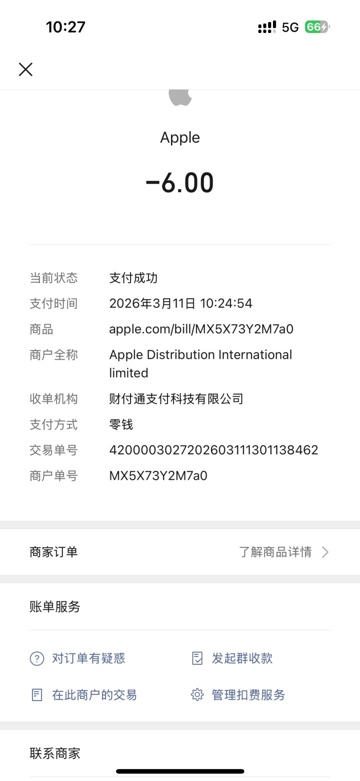The width and height of the screenshot is (360, 781).
Task: Select 发起群收款 link
Action: [x=242, y=658]
